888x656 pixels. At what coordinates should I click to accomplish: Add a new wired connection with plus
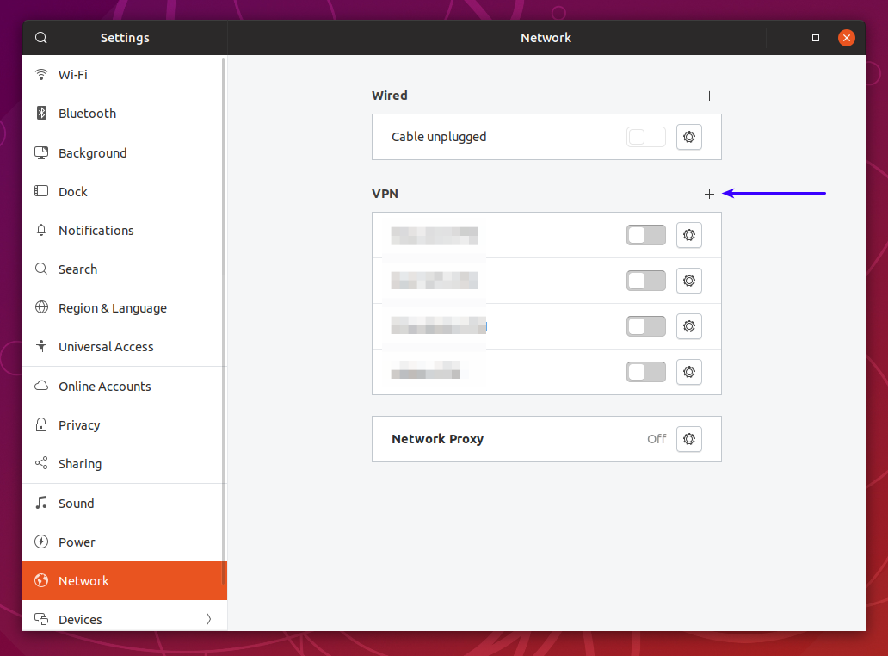coord(709,96)
